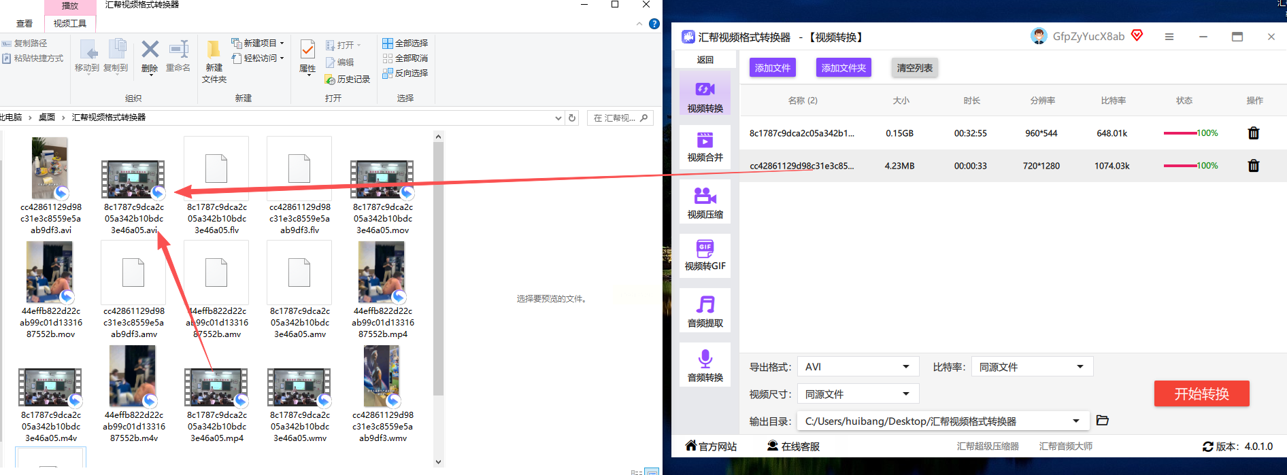Open the 导出格式 AVI dropdown
This screenshot has height=475, width=1287.
tap(858, 367)
